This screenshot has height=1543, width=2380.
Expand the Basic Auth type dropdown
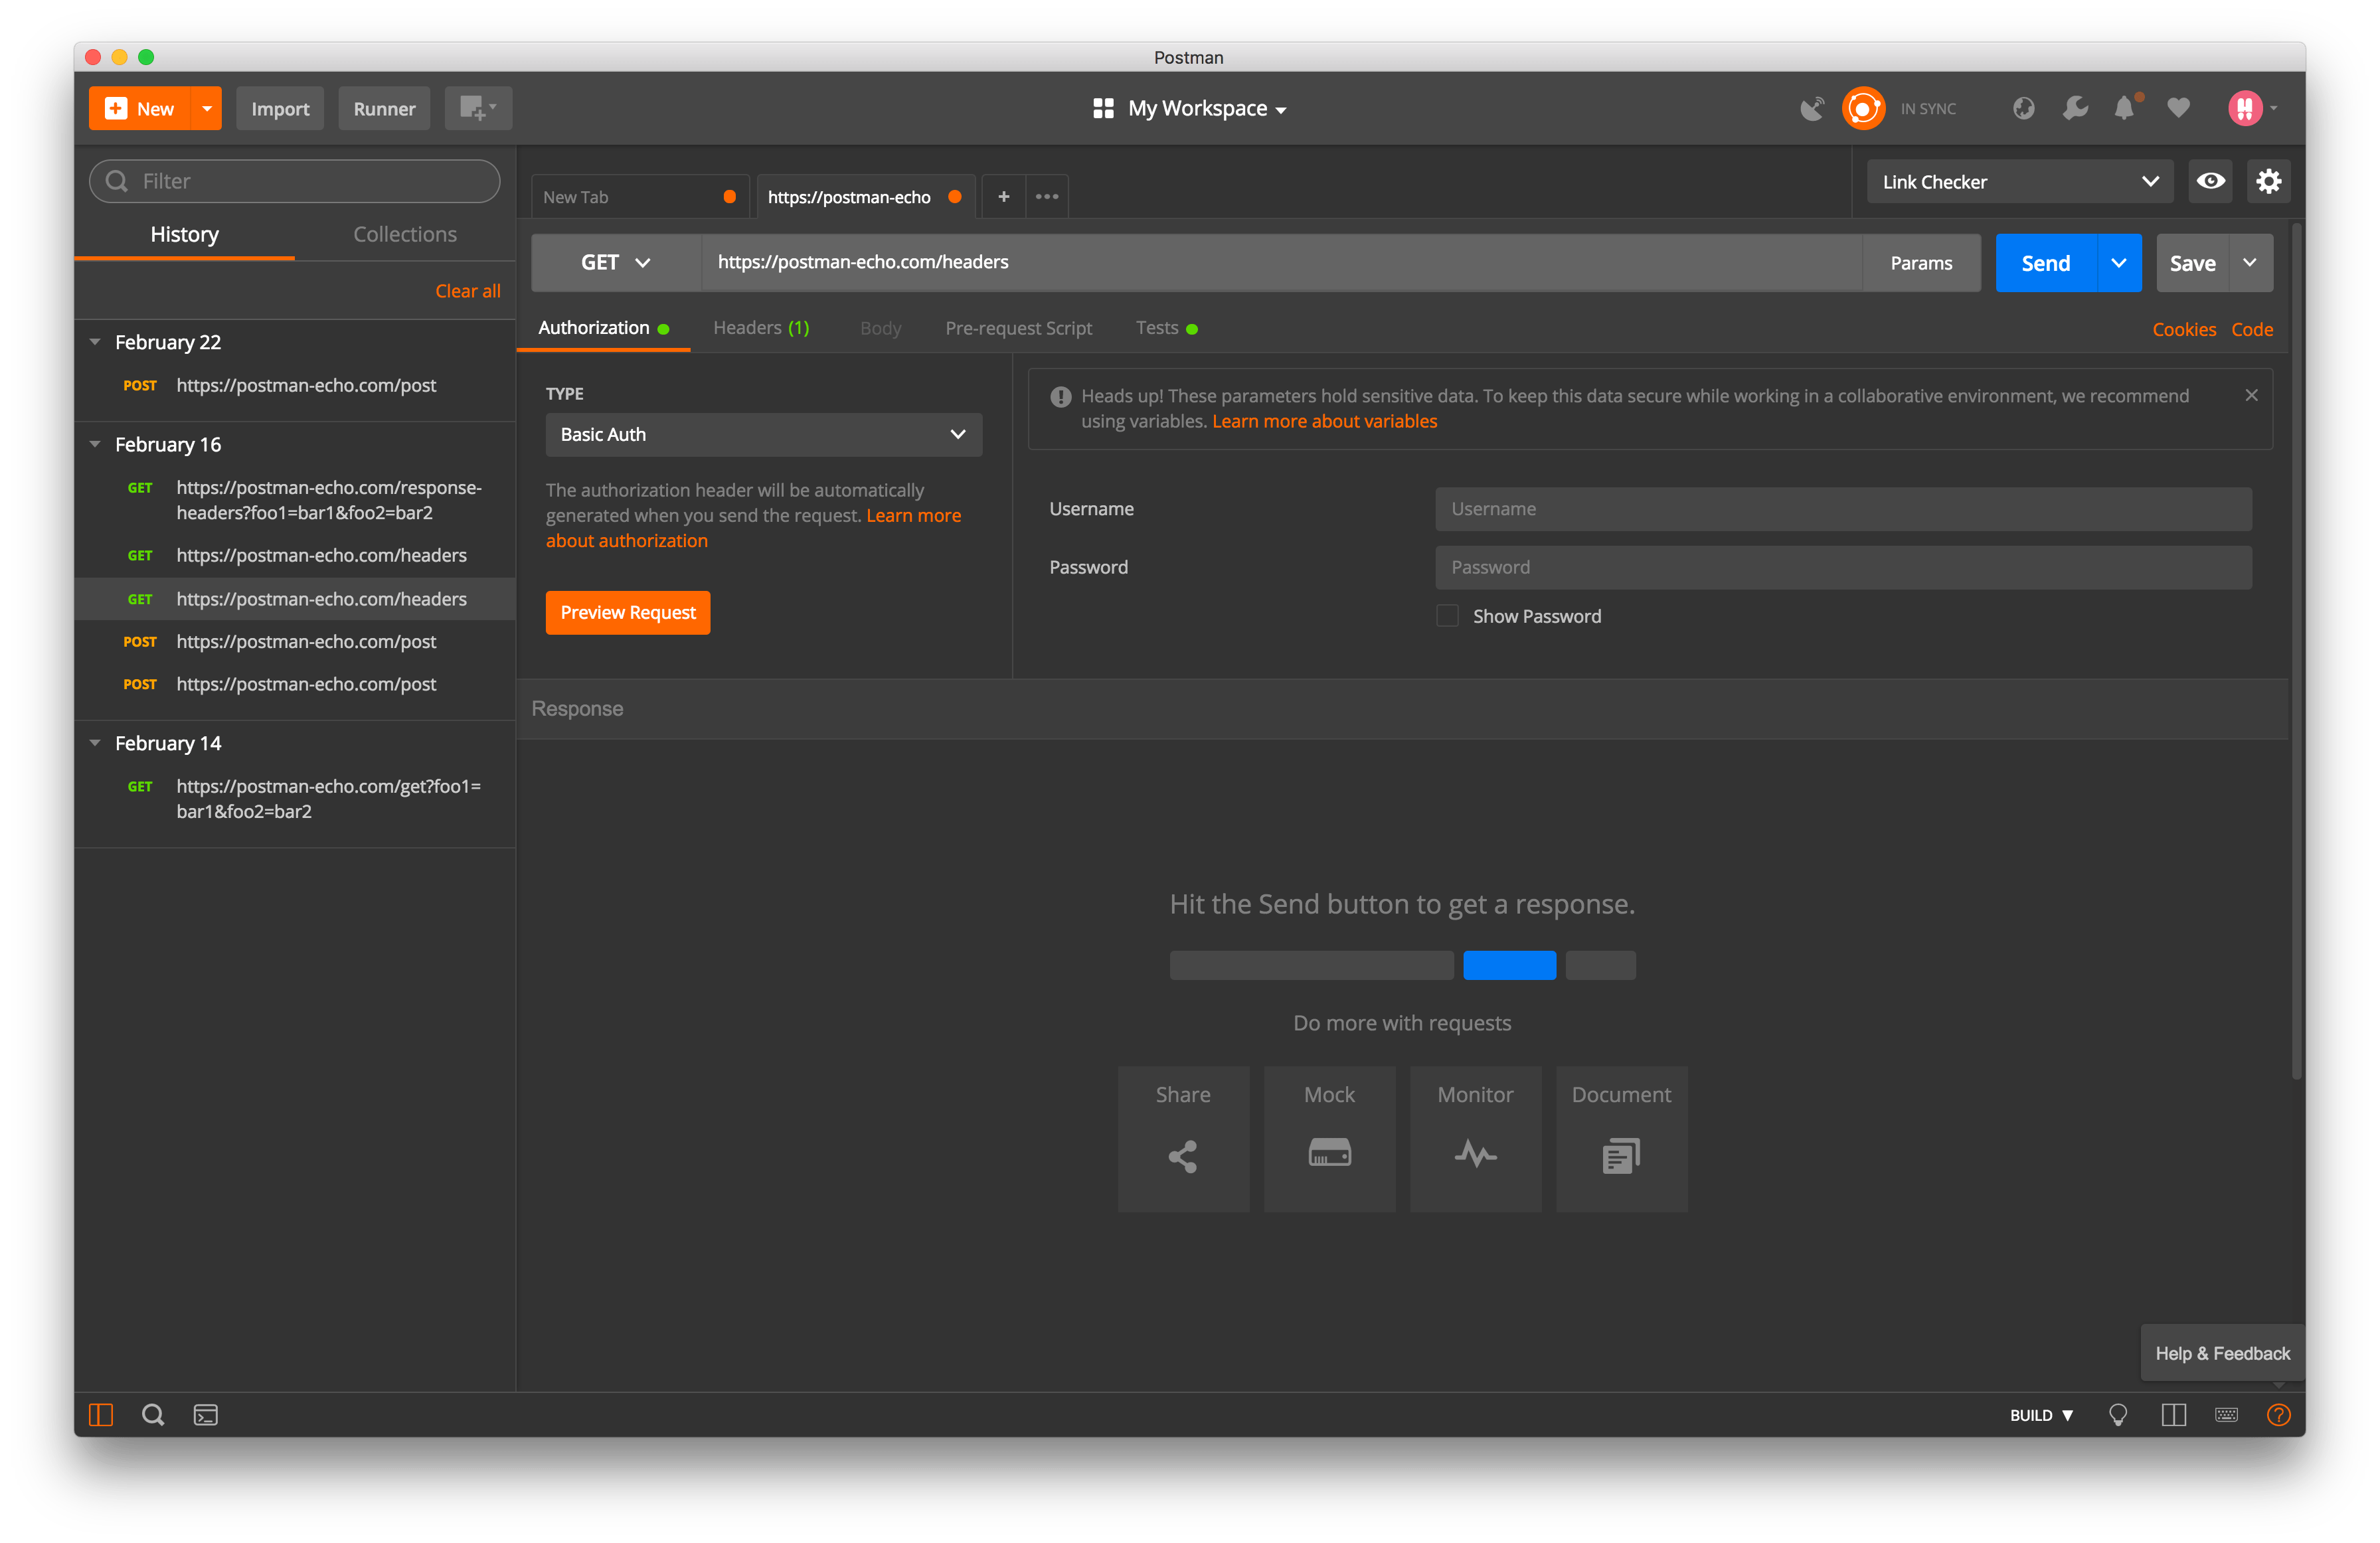coord(763,434)
